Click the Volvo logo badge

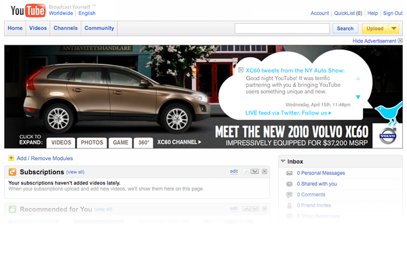point(388,136)
